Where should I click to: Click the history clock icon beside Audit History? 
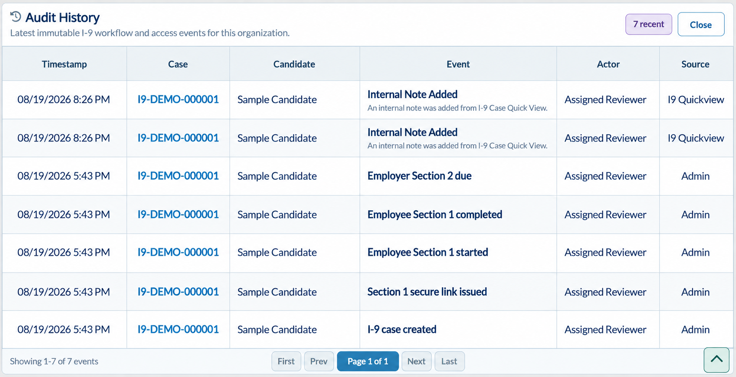[x=16, y=17]
